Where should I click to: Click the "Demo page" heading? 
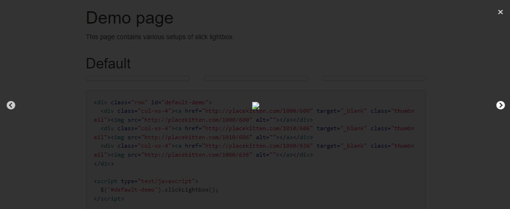pos(129,18)
